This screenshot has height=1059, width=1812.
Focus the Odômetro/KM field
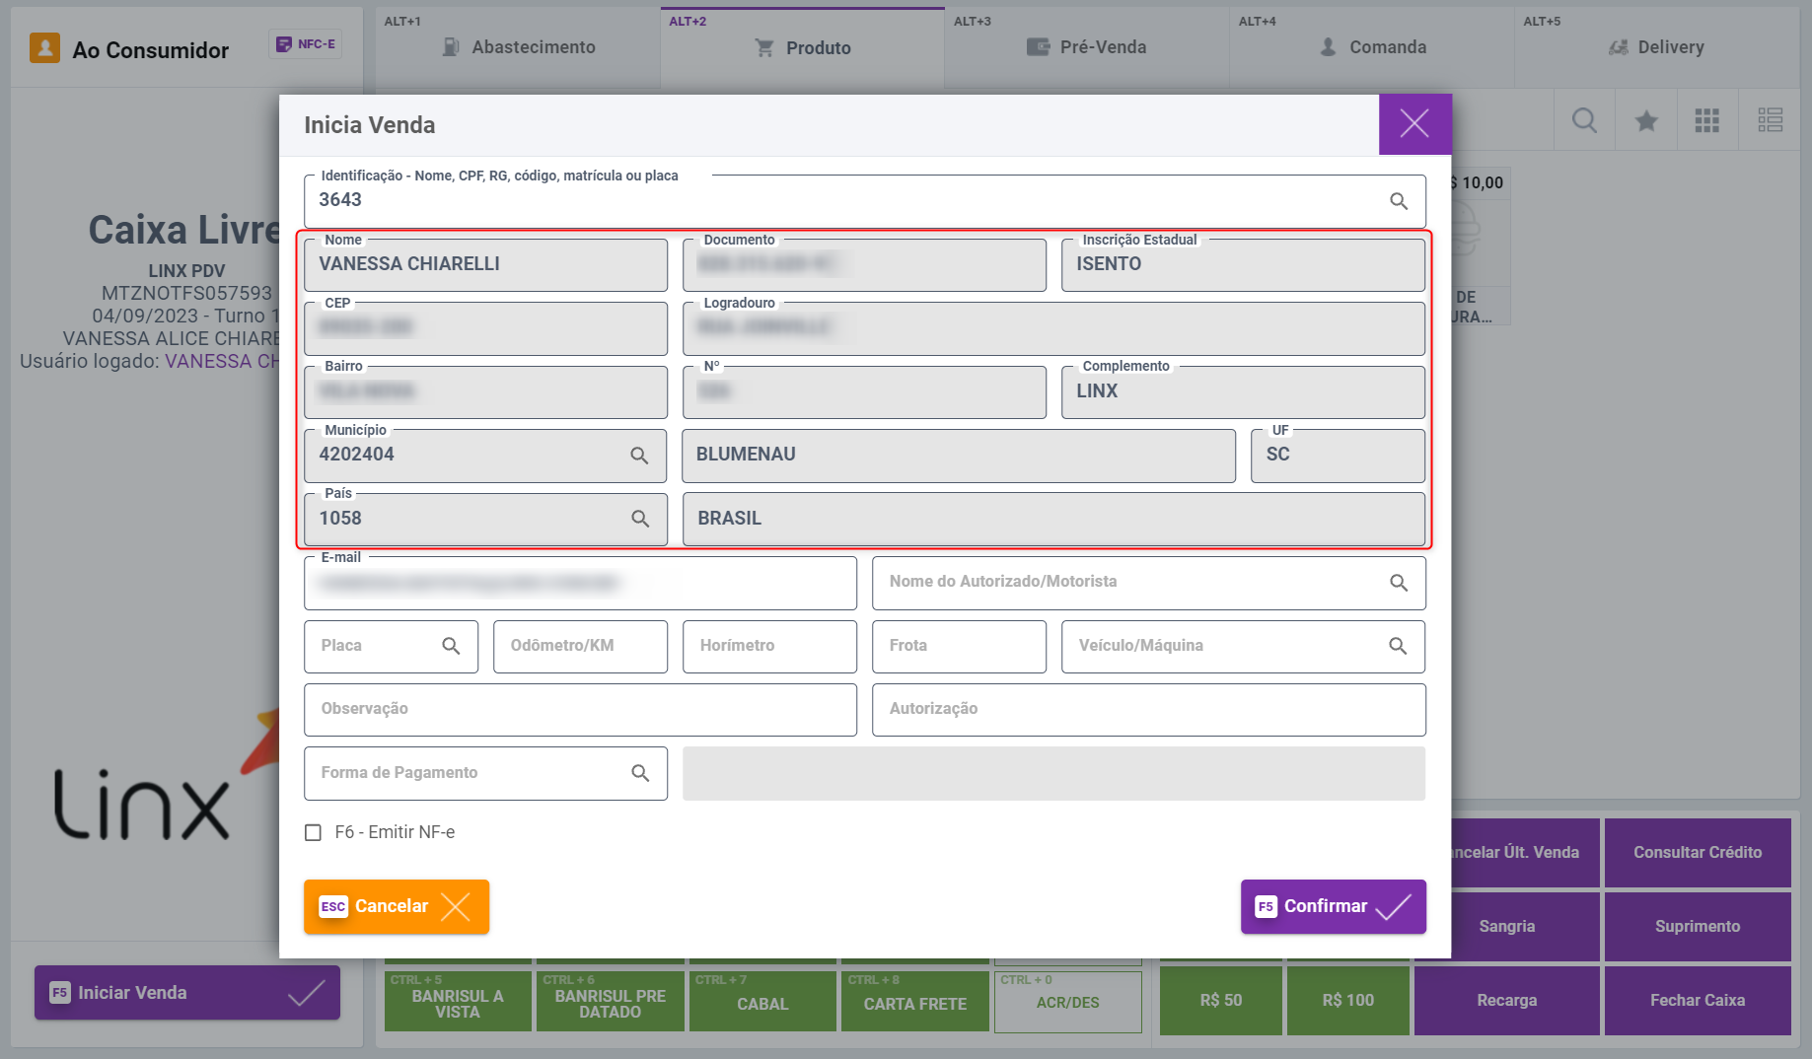coord(580,646)
